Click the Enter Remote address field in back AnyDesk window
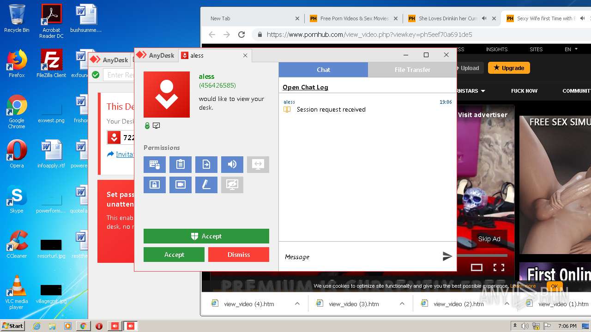The image size is (591, 332). (x=119, y=75)
